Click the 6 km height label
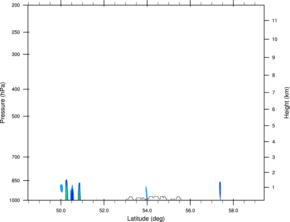Screen dimensions: 290x222 274,109
